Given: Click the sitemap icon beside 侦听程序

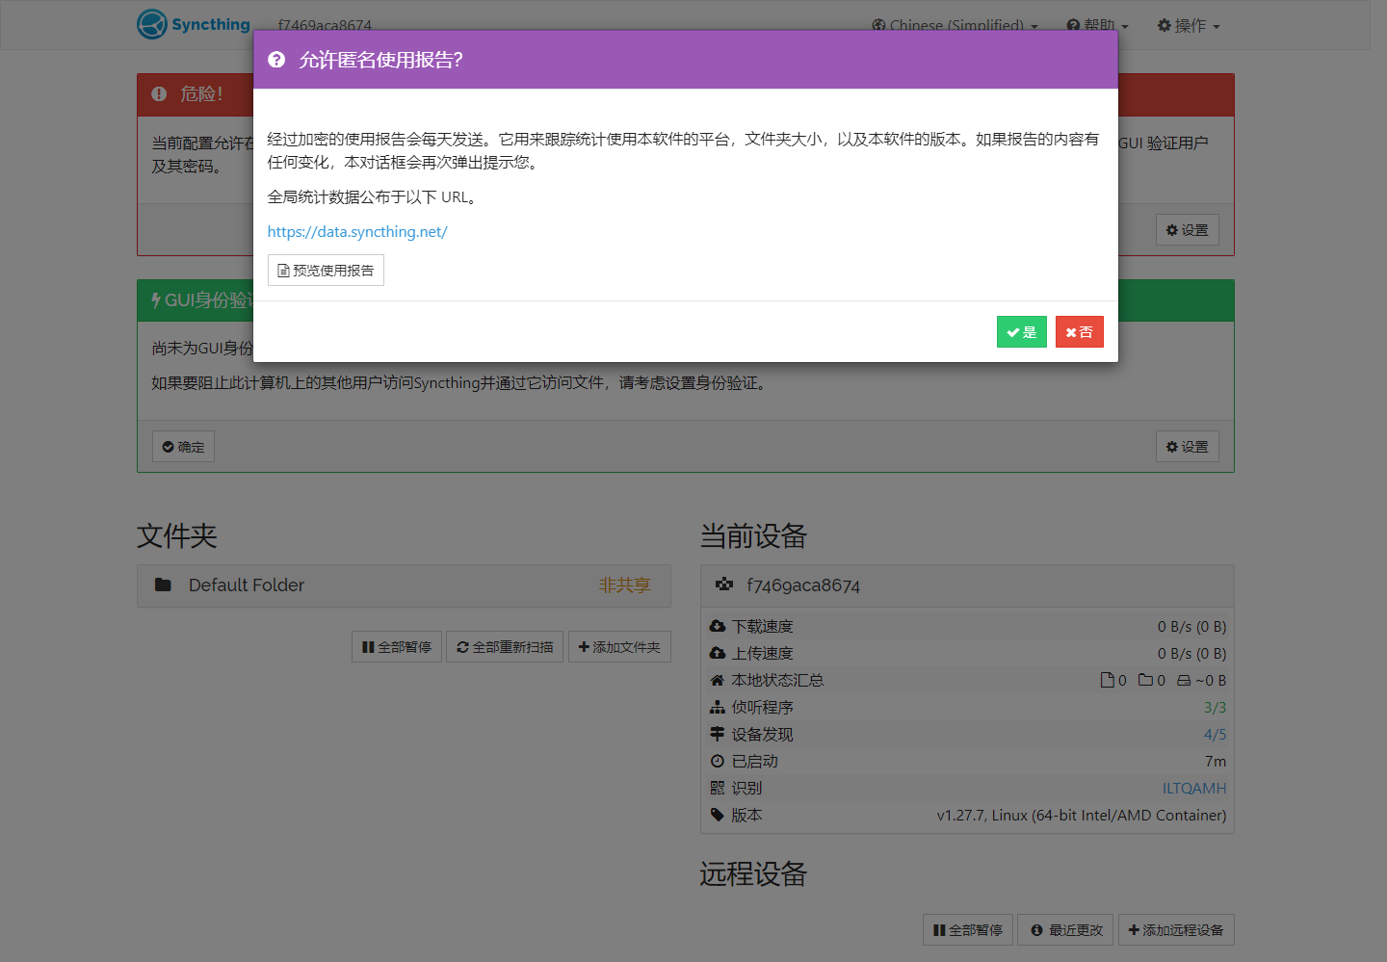Looking at the screenshot, I should tap(718, 707).
